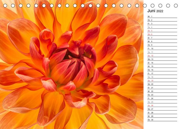Viewport: 181px width, 129px height.
Task: Click the 'Juni' month heading
Action: 151,11
